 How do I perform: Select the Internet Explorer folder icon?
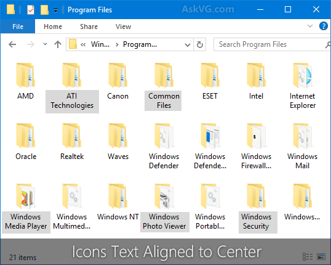302,75
